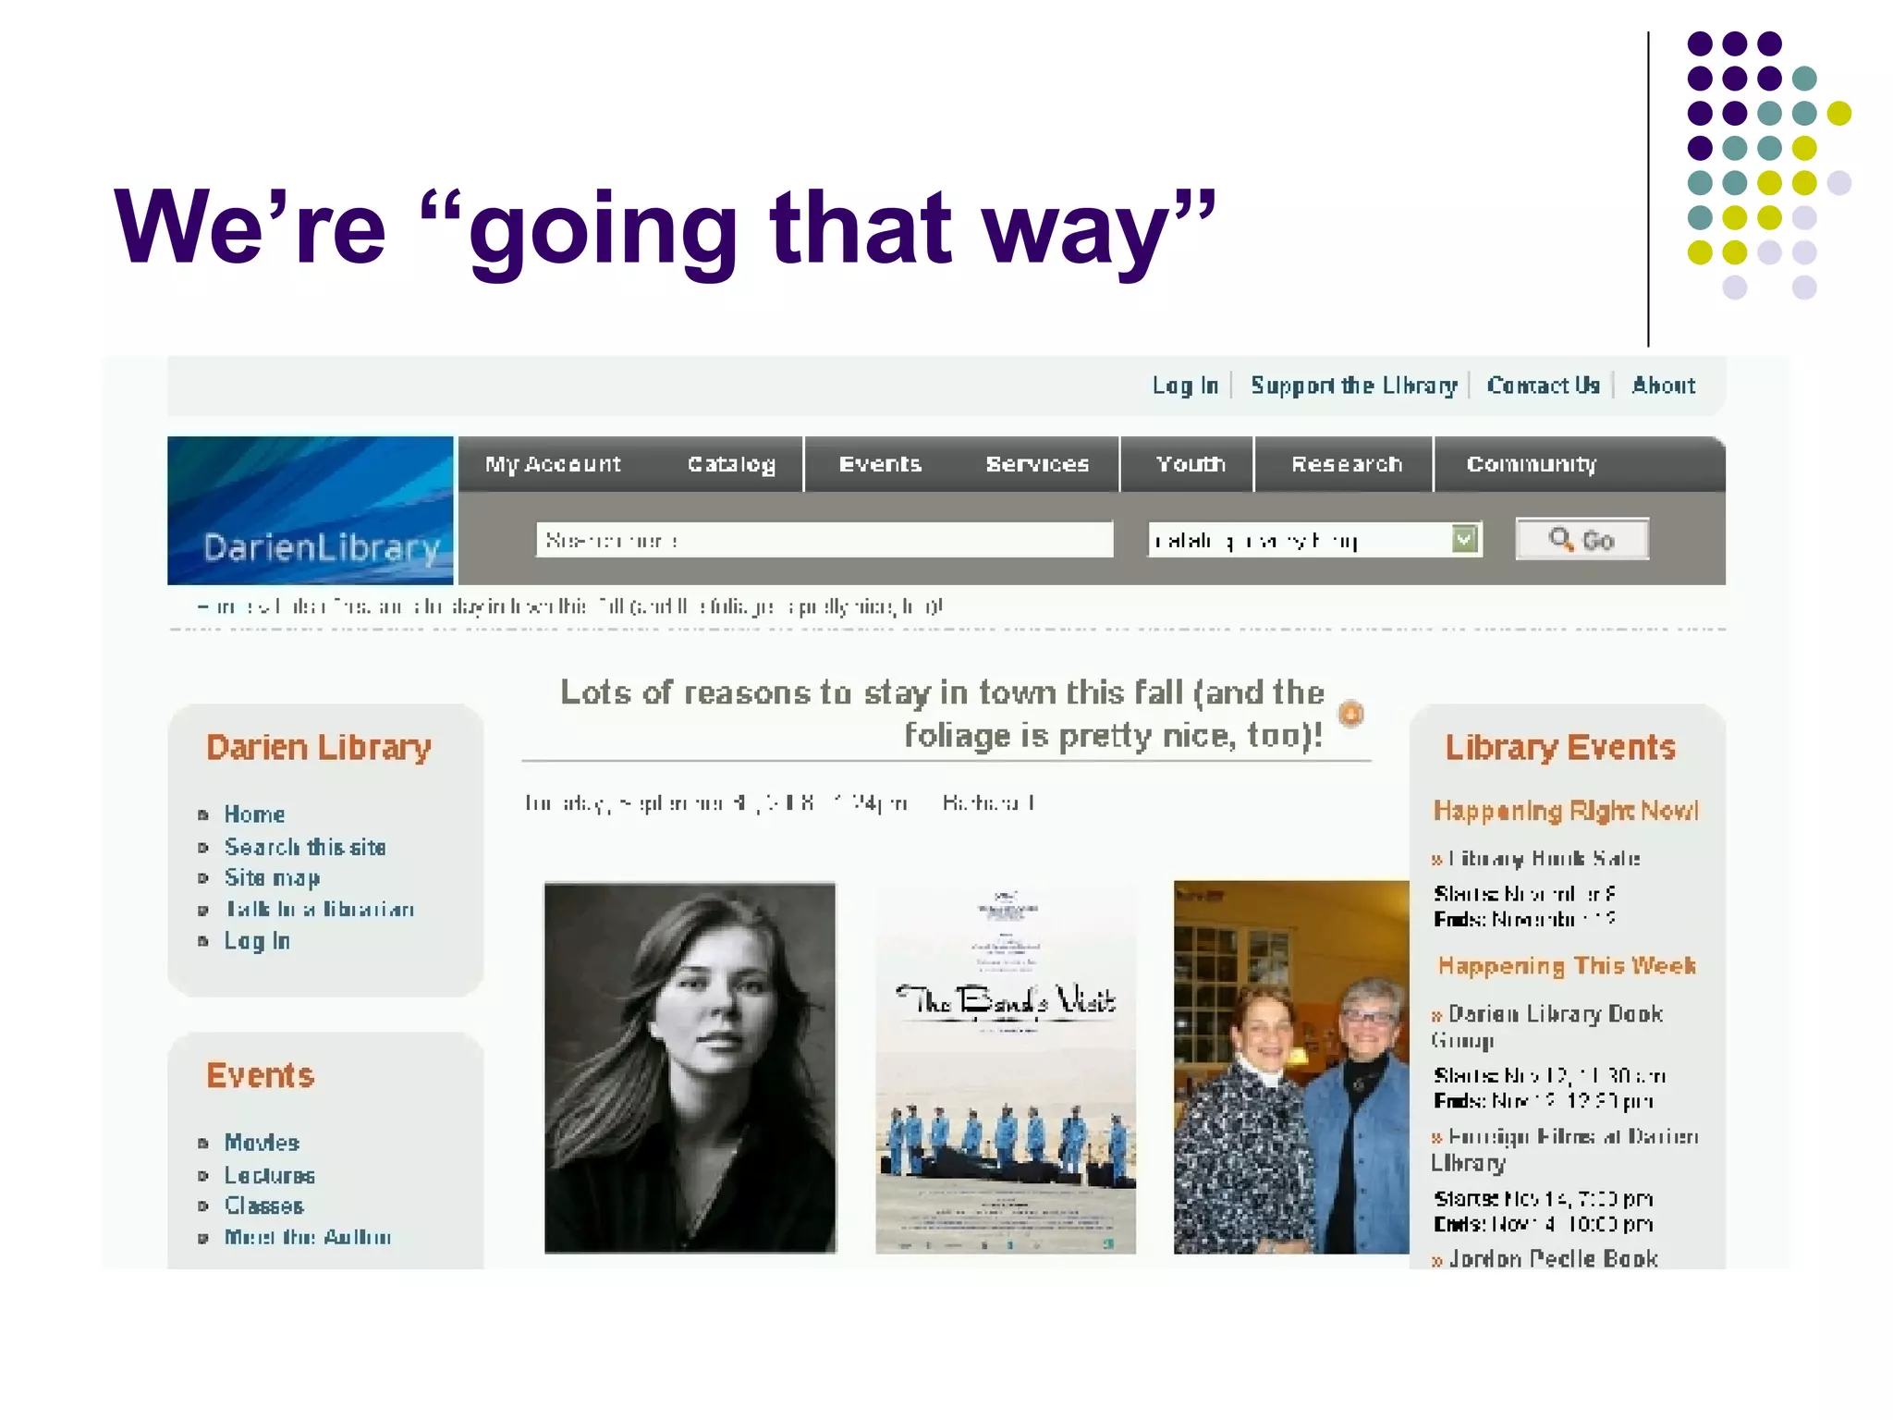Viewport: 1893px width, 1420px height.
Task: Click the Contact Us link
Action: tap(1543, 386)
